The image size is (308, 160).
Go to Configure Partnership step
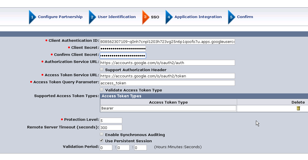coord(60,17)
